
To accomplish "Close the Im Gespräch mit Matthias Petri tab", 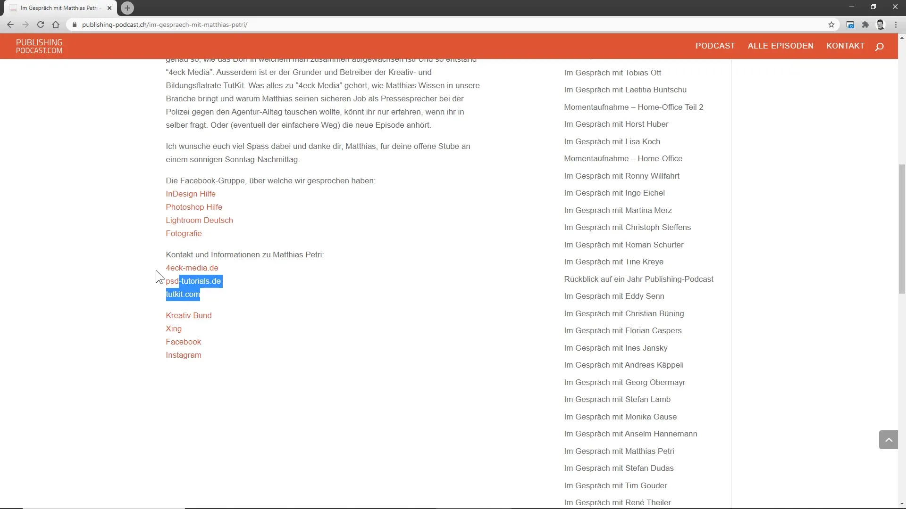I will (109, 8).
